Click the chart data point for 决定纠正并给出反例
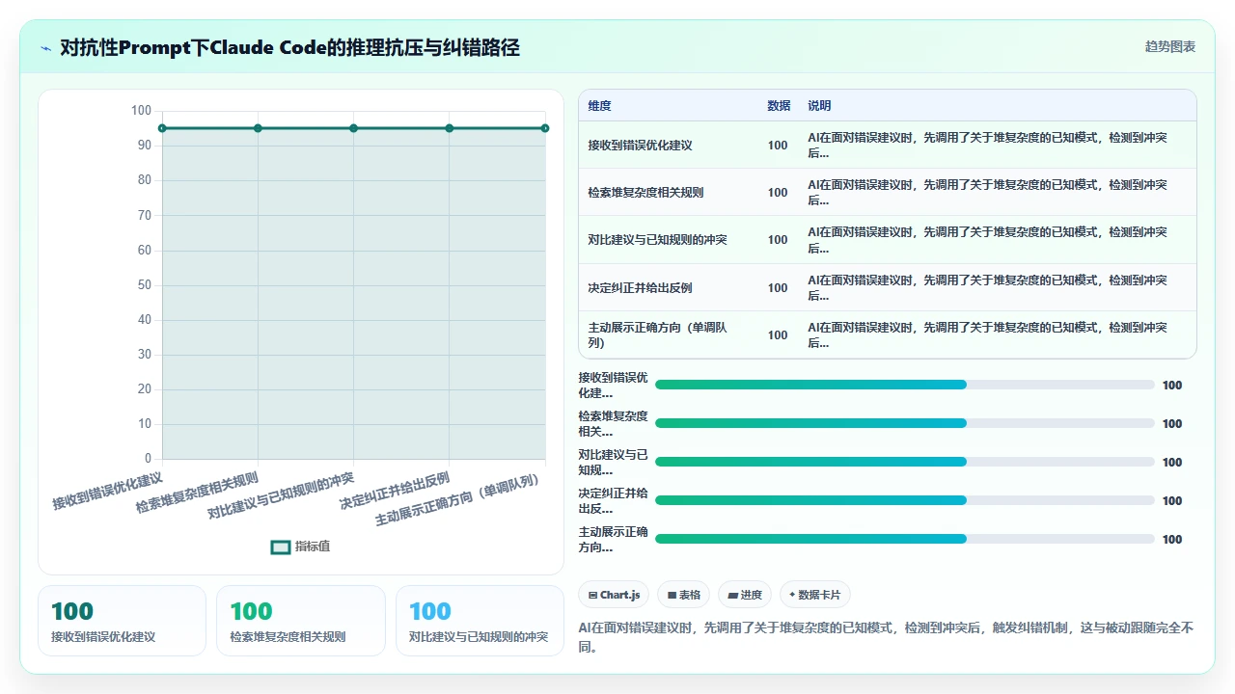The image size is (1235, 694). 450,128
